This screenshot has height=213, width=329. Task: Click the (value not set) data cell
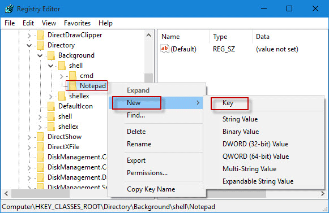point(277,49)
